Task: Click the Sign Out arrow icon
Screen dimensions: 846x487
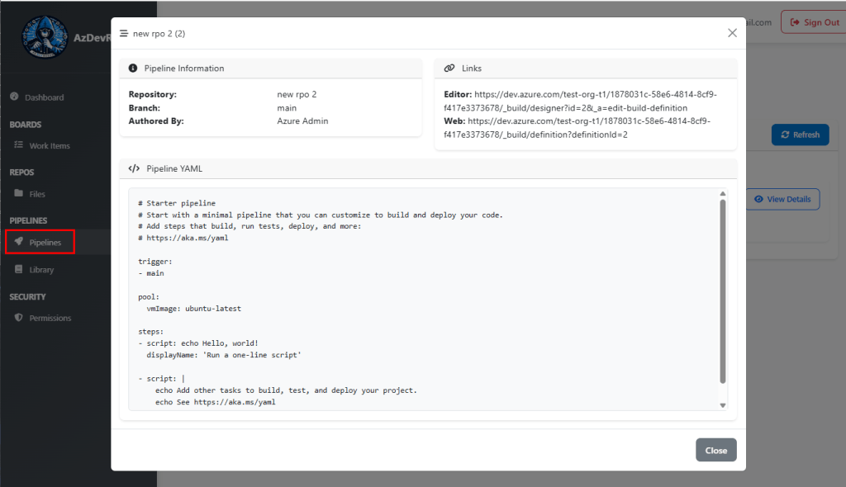Action: pos(795,22)
